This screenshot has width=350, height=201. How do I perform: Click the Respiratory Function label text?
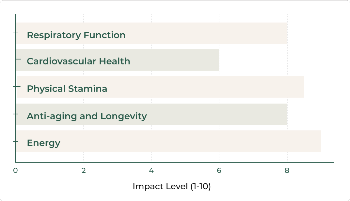[x=76, y=35]
